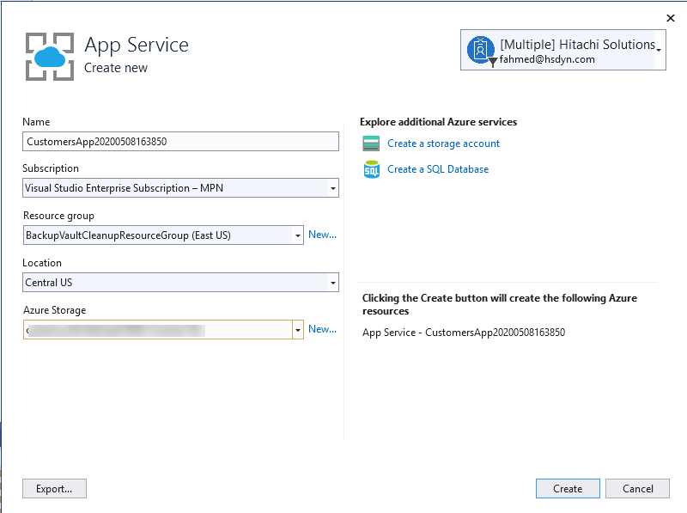Click the 'Create new' subtitle text
Viewport: 687px width, 513px height.
(116, 68)
